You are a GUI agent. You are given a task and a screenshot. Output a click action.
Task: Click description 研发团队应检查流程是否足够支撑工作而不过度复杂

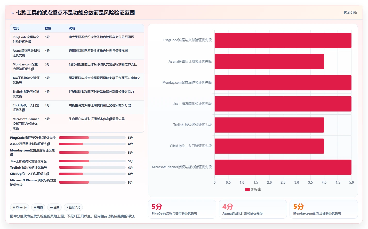pyautogui.click(x=104, y=78)
